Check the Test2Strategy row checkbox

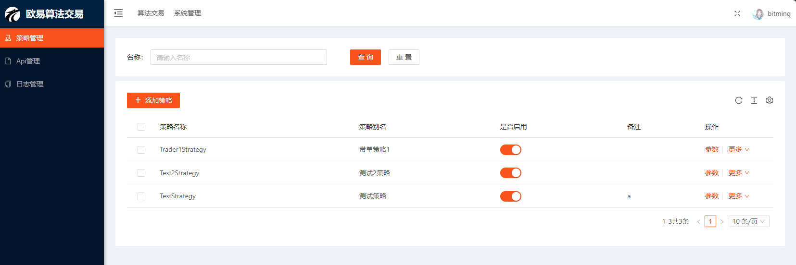click(x=141, y=173)
